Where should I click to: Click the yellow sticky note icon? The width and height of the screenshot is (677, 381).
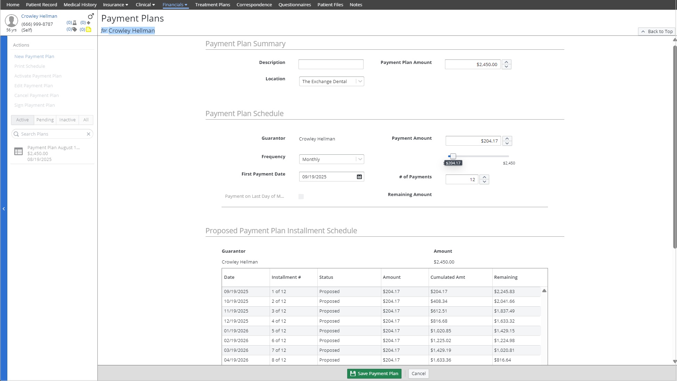[x=89, y=30]
